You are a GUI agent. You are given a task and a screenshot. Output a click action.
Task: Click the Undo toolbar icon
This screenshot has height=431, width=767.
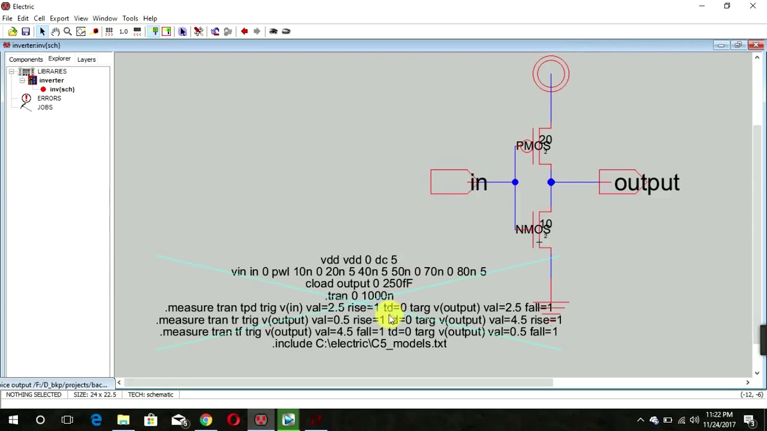[x=215, y=31]
